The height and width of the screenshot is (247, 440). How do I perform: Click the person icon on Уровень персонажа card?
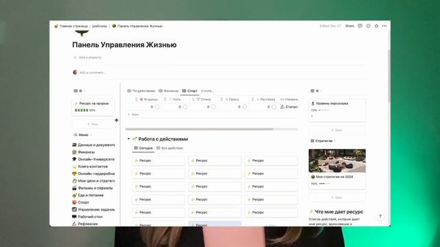point(313,104)
